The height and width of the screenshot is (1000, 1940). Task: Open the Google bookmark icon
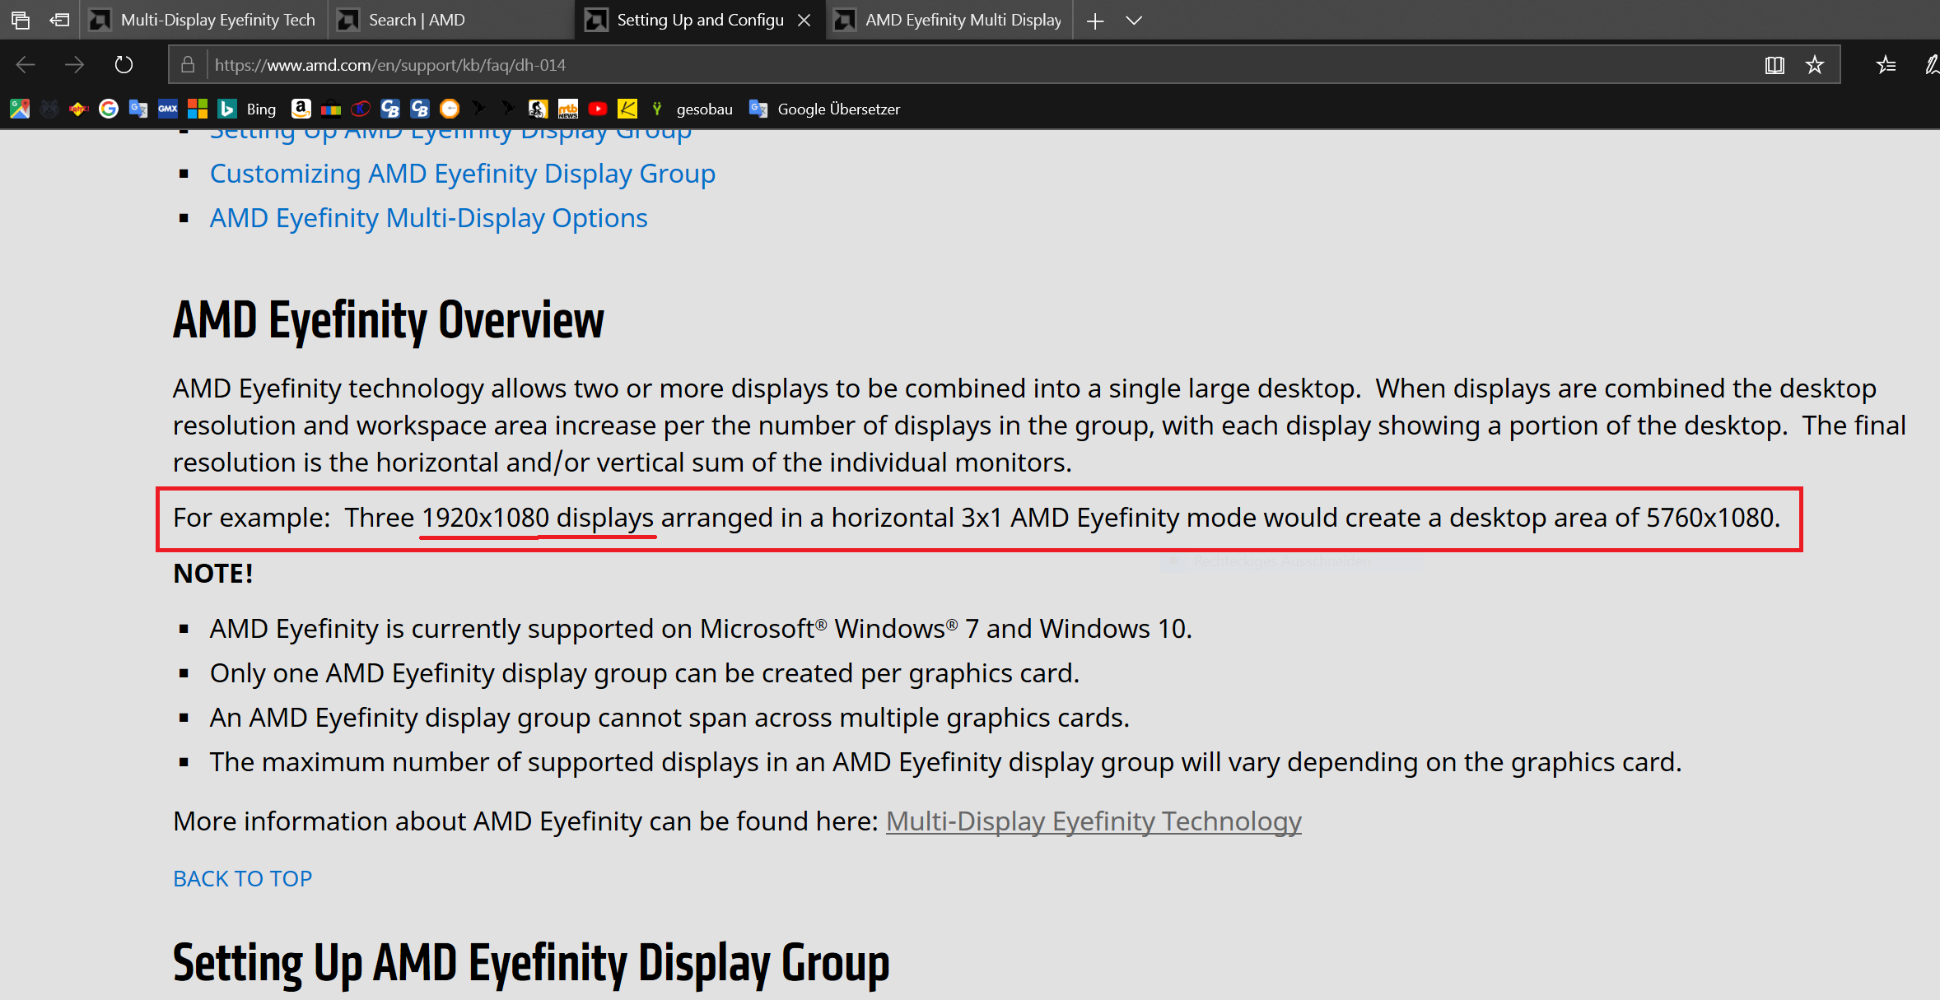[x=109, y=109]
